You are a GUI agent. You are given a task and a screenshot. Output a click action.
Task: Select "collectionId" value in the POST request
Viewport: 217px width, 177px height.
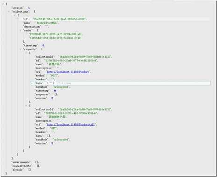85,57
